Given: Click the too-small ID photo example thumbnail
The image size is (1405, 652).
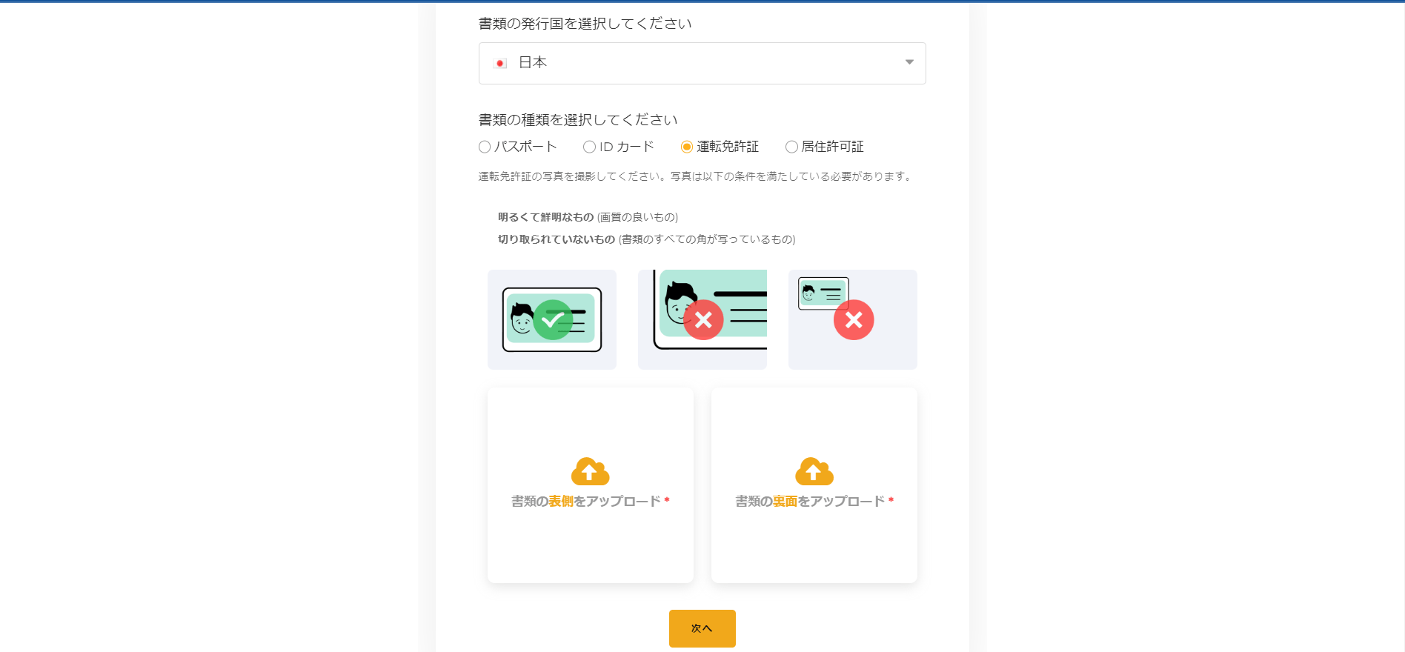Looking at the screenshot, I should (853, 319).
